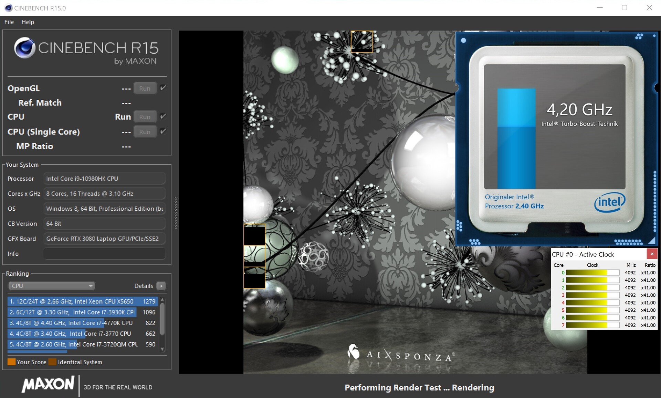The width and height of the screenshot is (661, 398).
Task: Toggle the CPU (Single Core) checkbox
Action: (163, 131)
